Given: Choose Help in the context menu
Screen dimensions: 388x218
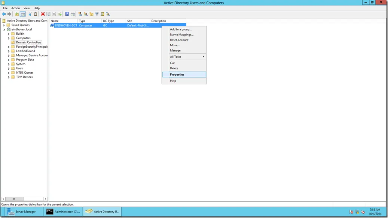Looking at the screenshot, I should point(184,81).
